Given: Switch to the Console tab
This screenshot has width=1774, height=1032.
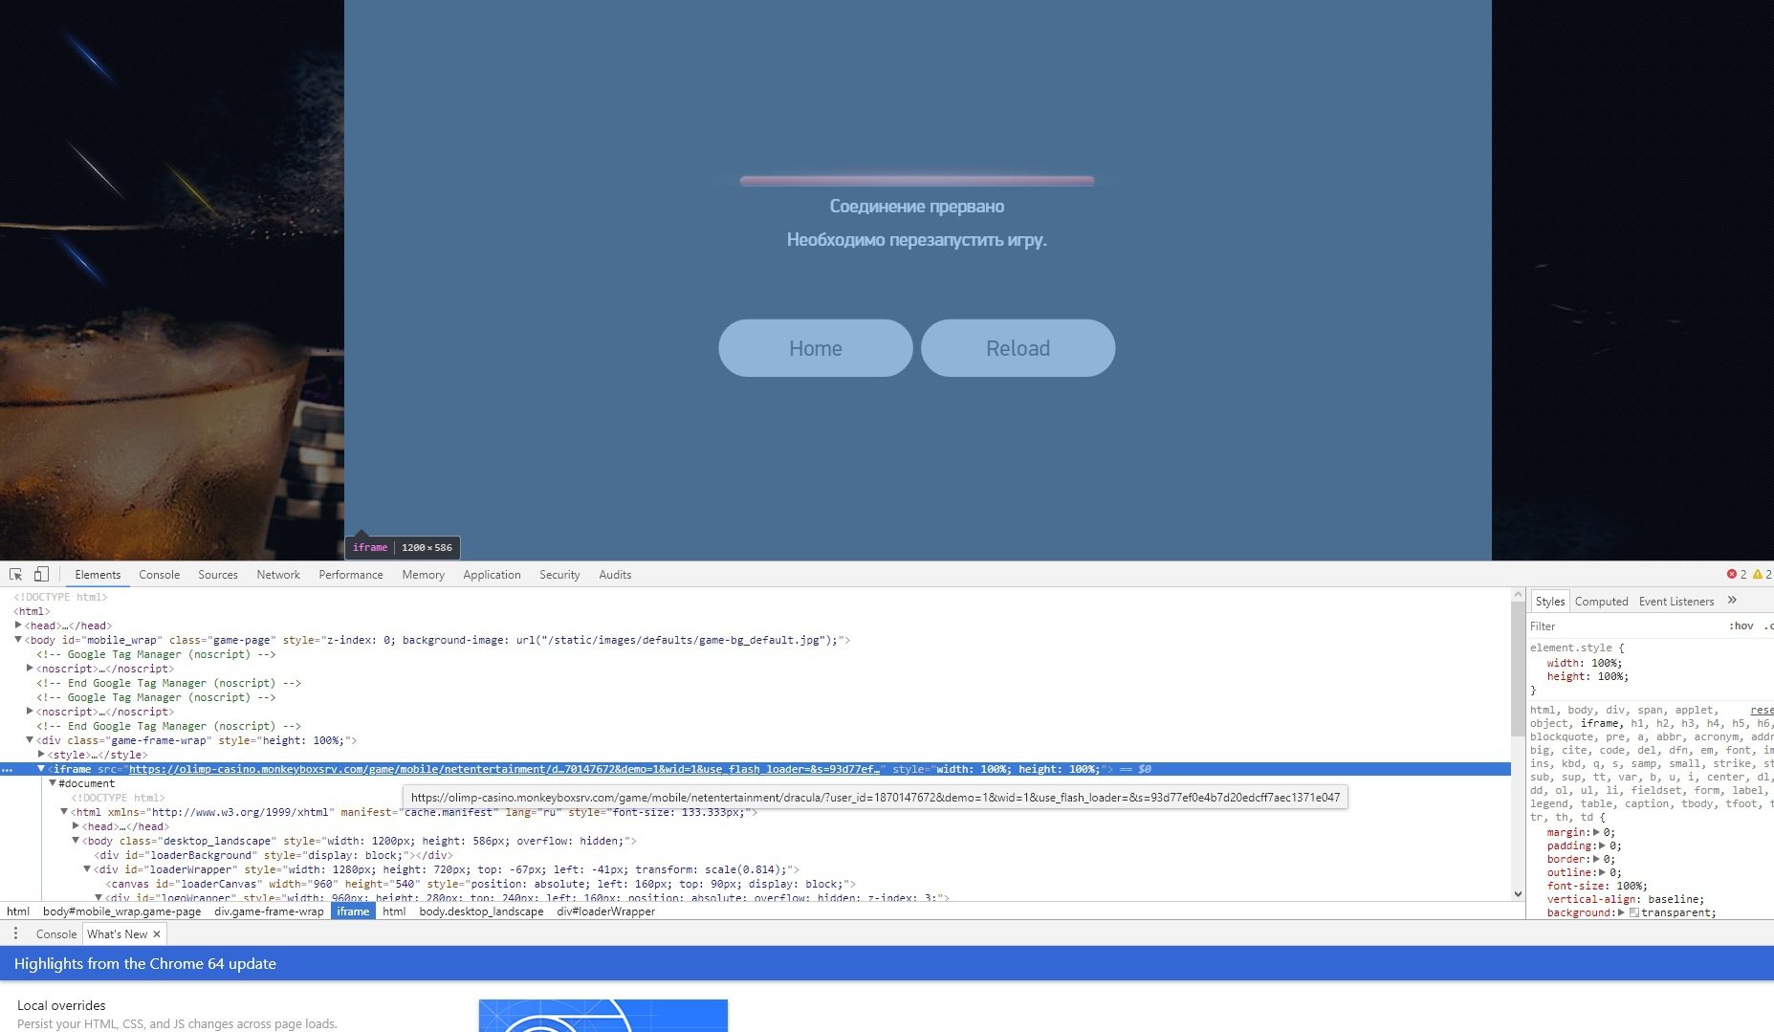Looking at the screenshot, I should point(159,575).
